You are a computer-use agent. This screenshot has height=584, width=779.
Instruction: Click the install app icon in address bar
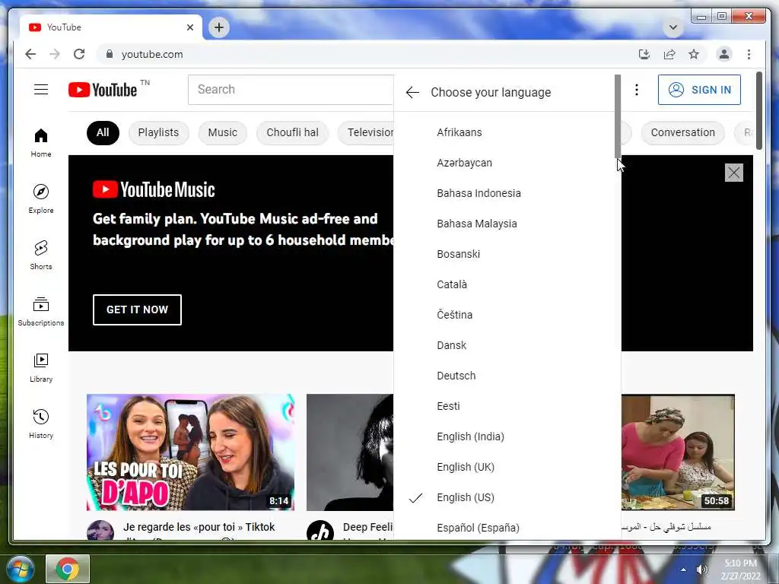(644, 54)
